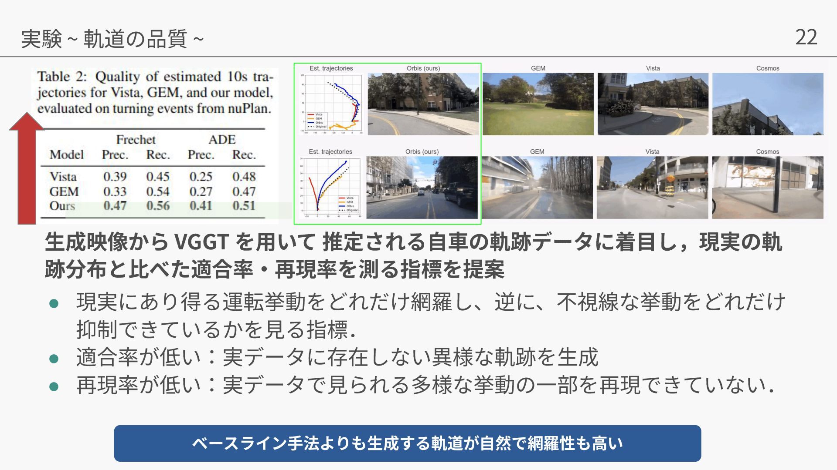The width and height of the screenshot is (837, 470).
Task: Click the Table 2 caption text
Action: 155,92
